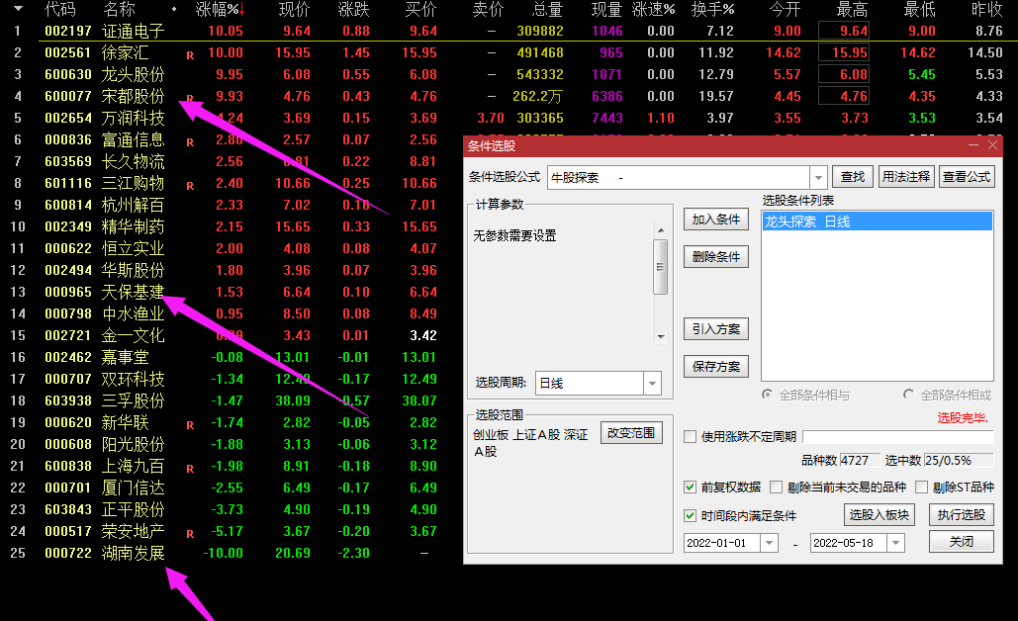Sort by the 名称 column header
The image size is (1018, 621).
(x=119, y=9)
